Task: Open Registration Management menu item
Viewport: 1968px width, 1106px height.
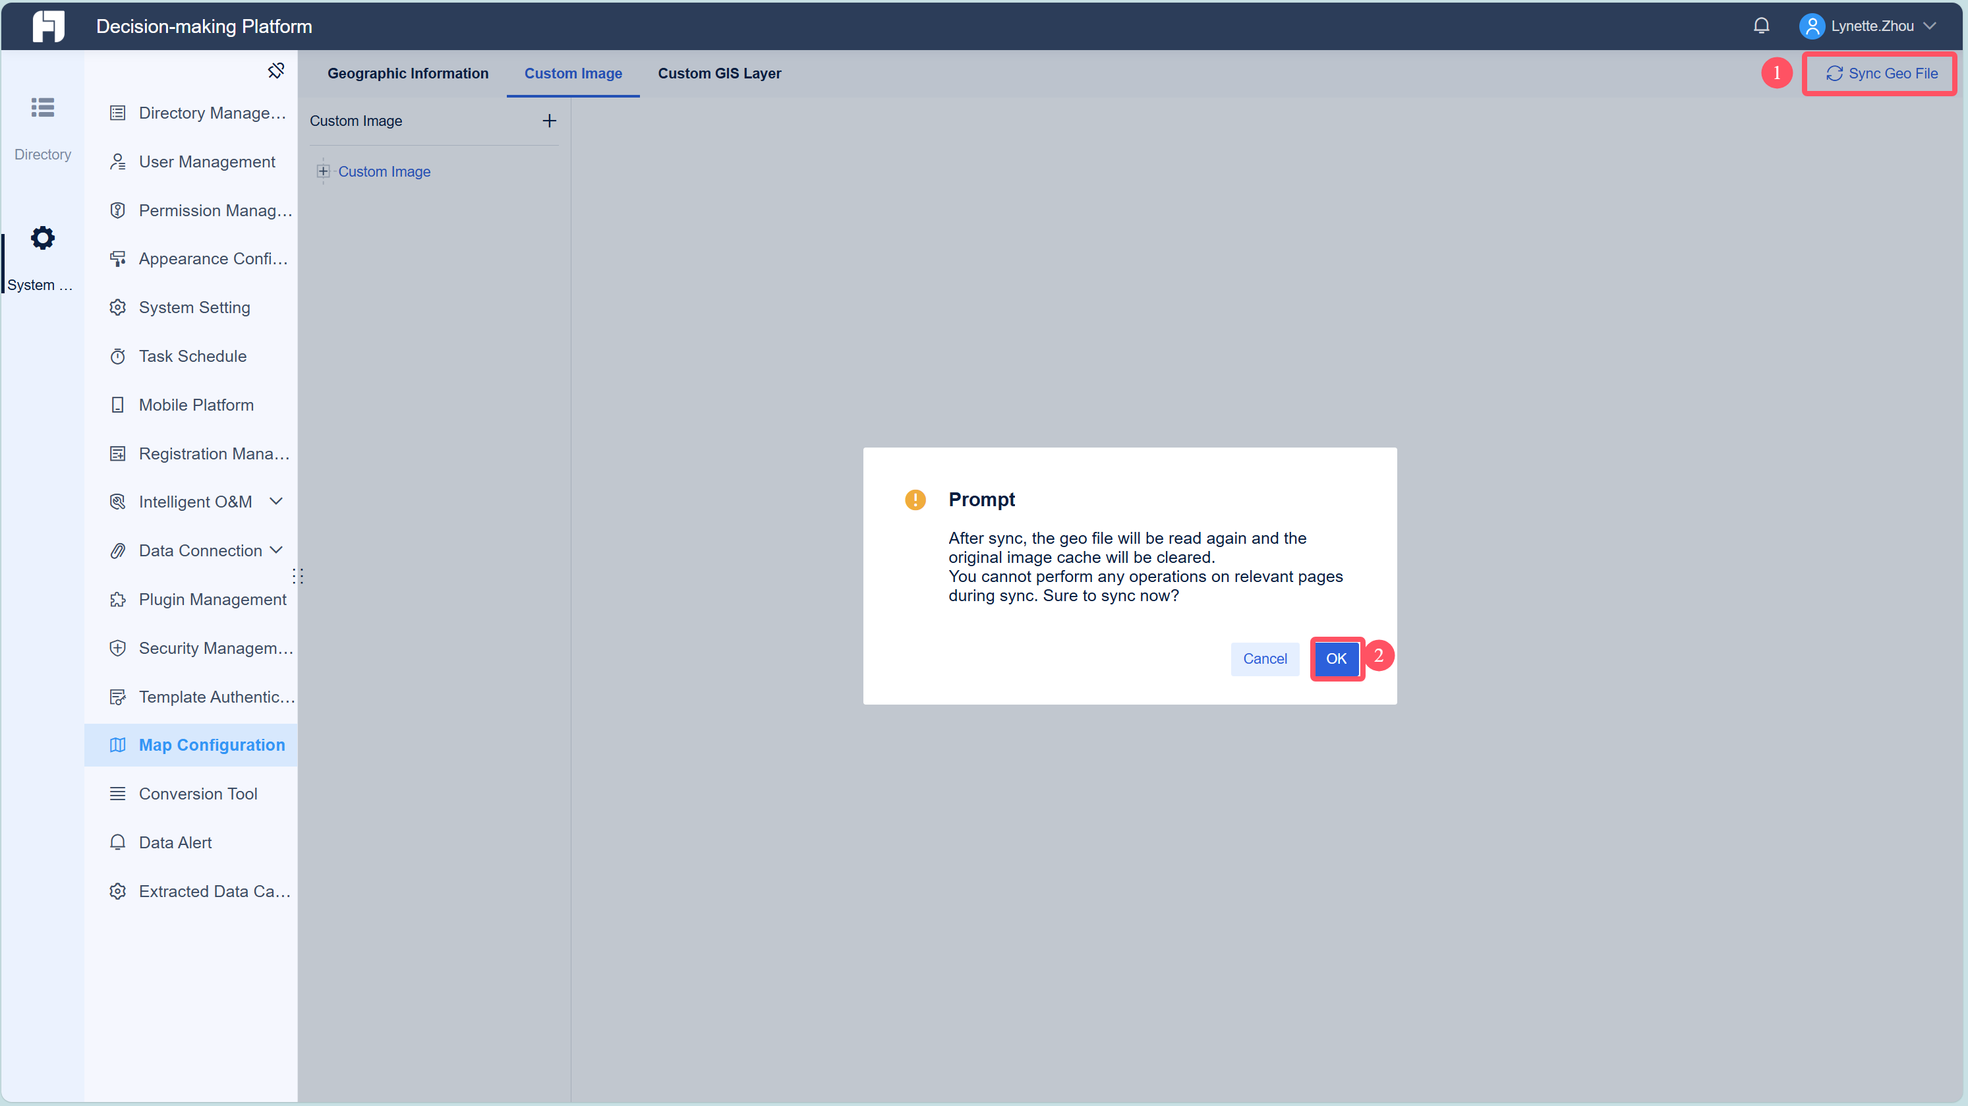Action: point(191,453)
